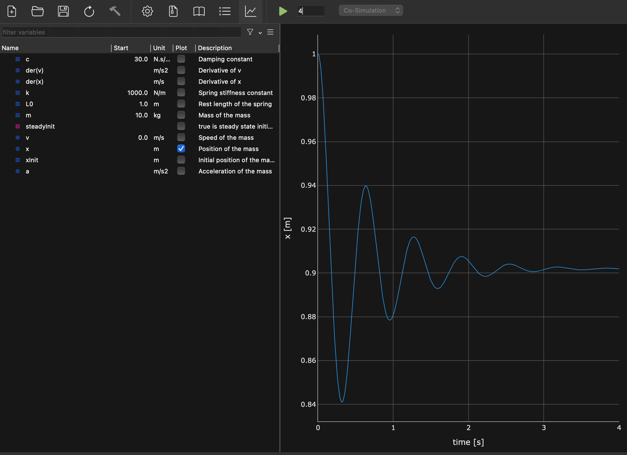This screenshot has width=627, height=455.
Task: Click the description 'Damping constant'
Action: pos(225,59)
